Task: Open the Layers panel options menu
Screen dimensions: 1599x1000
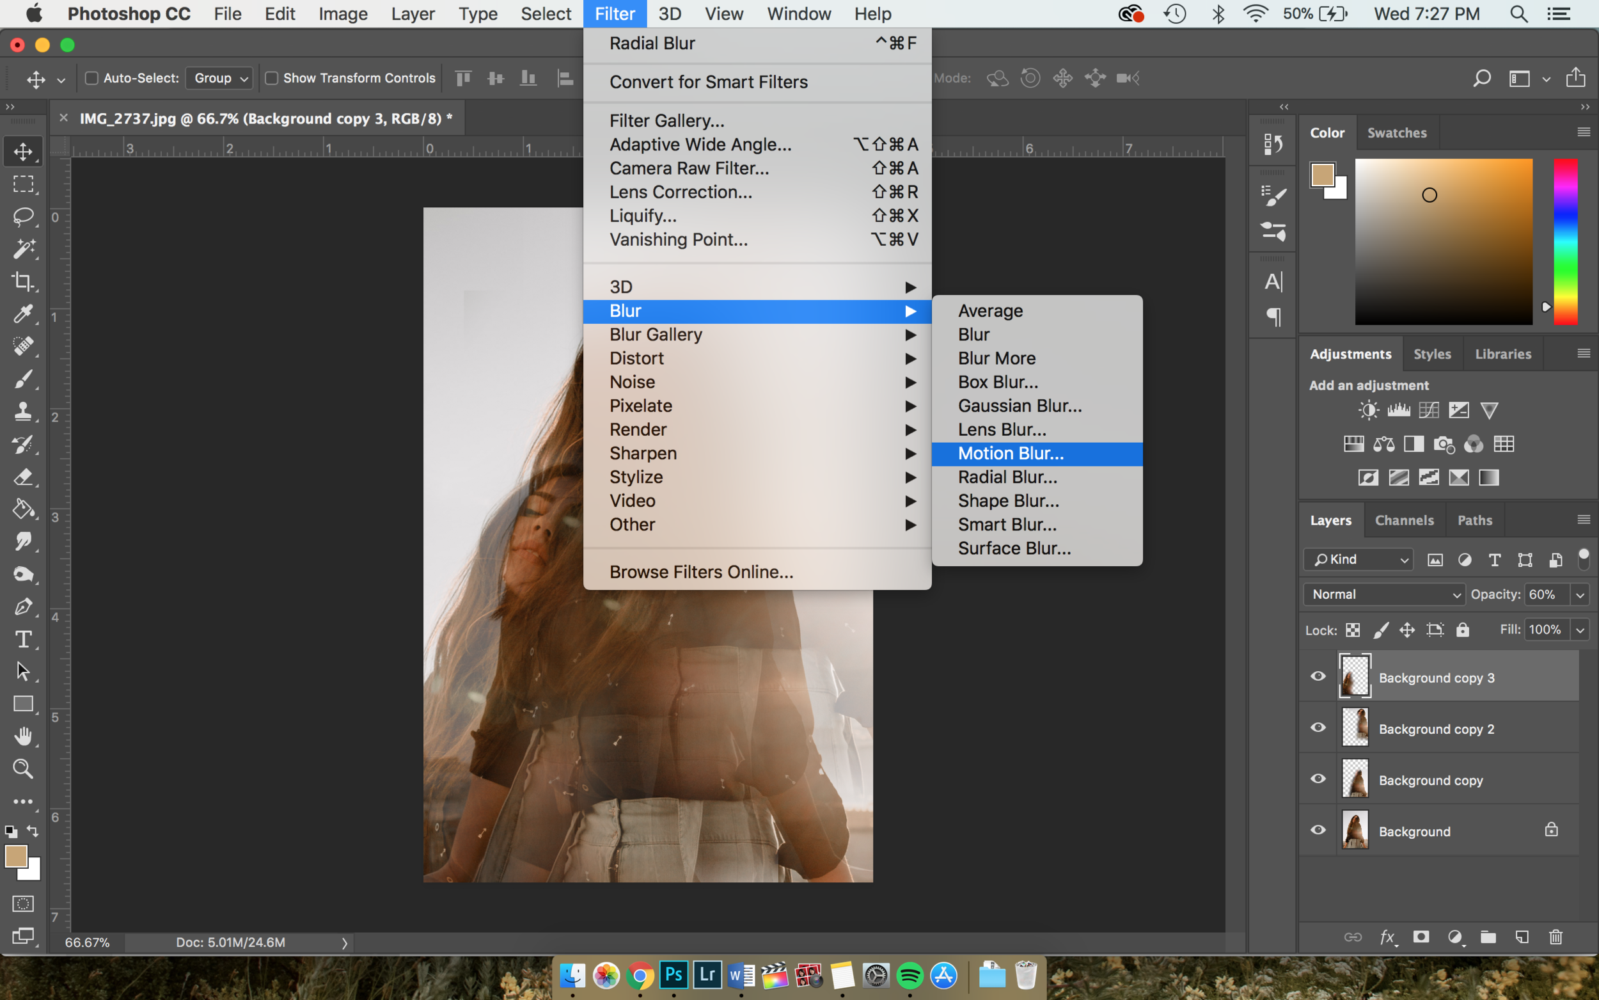Action: (1583, 520)
